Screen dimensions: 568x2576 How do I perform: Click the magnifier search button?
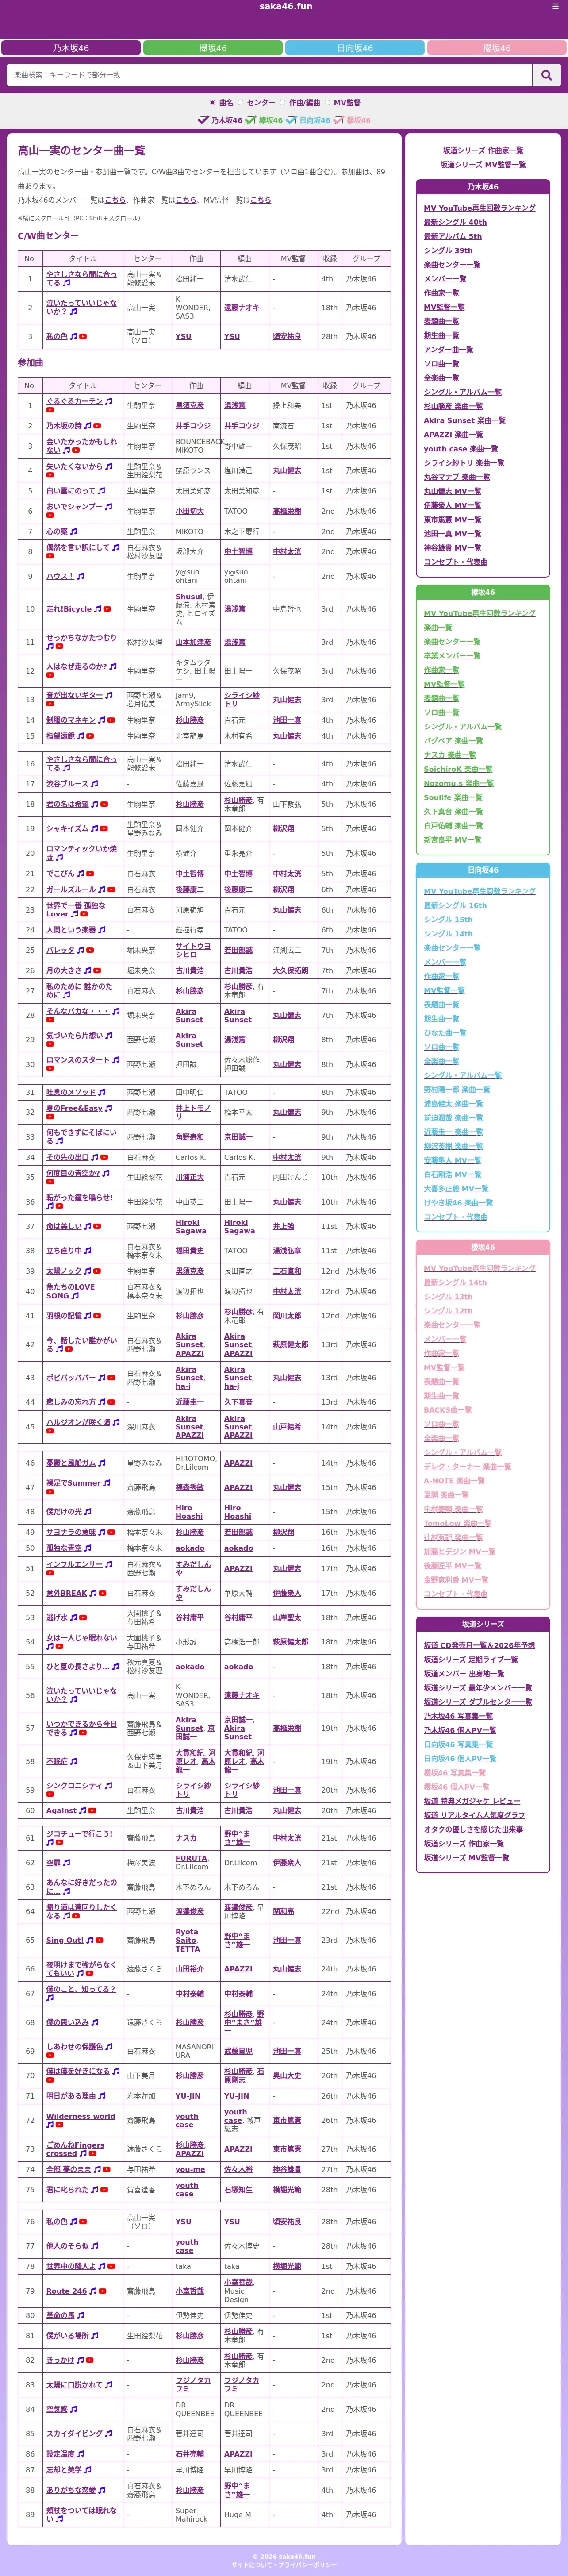pyautogui.click(x=546, y=75)
